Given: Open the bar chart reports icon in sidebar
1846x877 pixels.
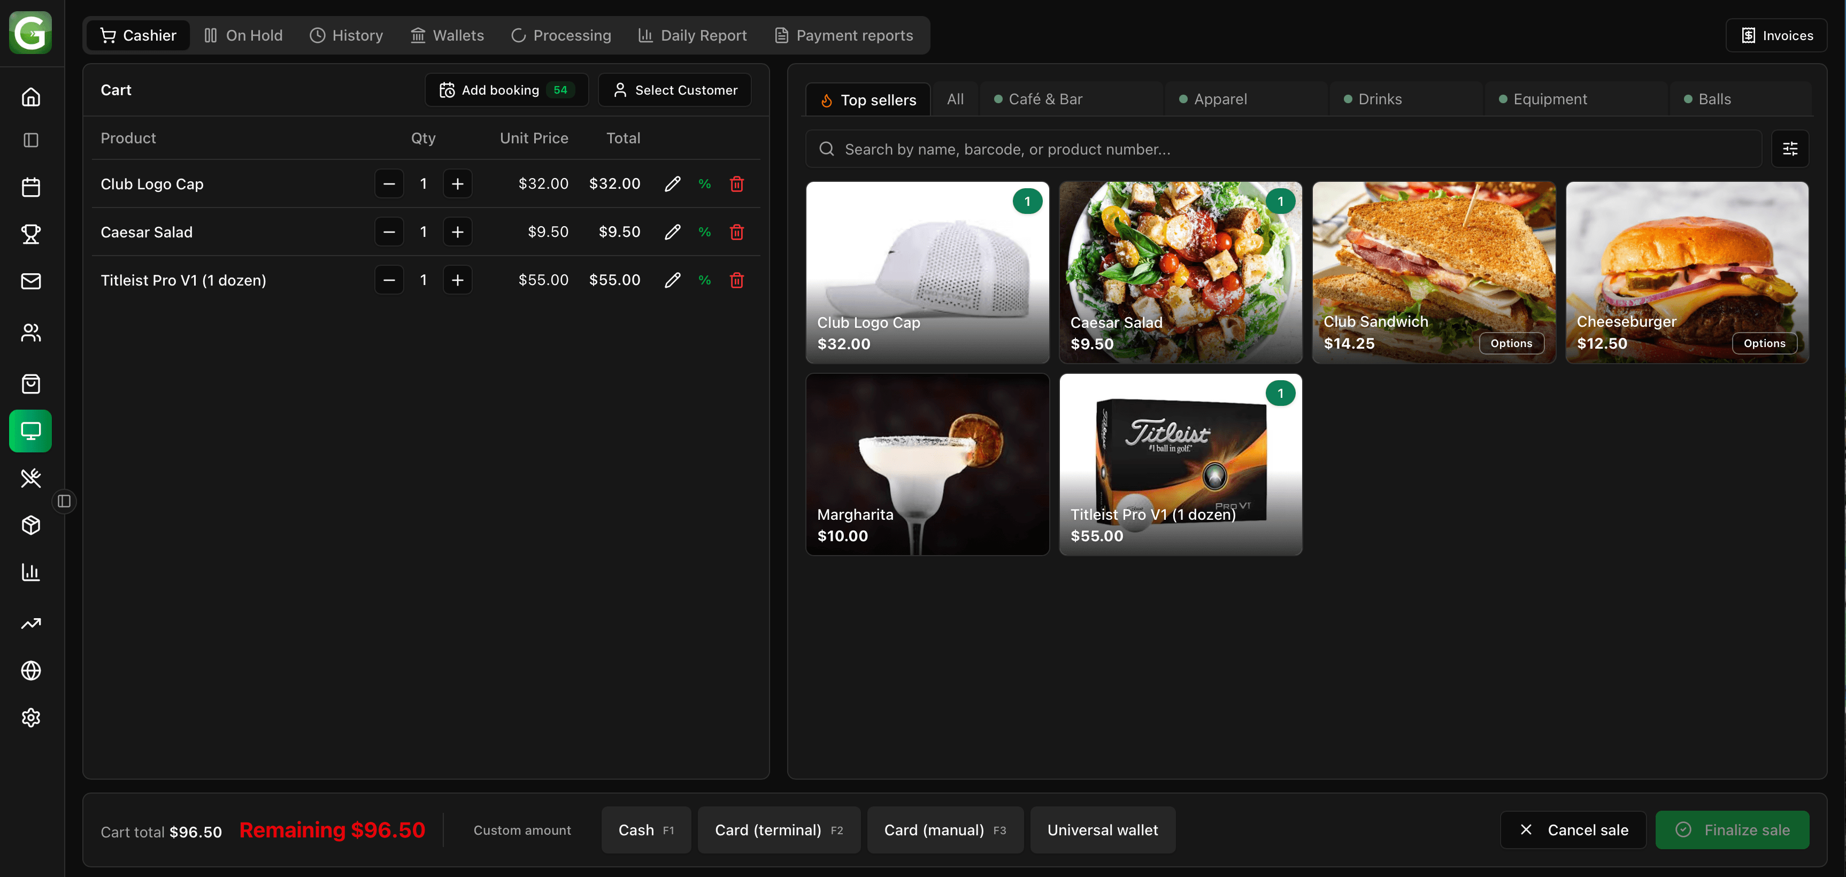Looking at the screenshot, I should point(31,572).
